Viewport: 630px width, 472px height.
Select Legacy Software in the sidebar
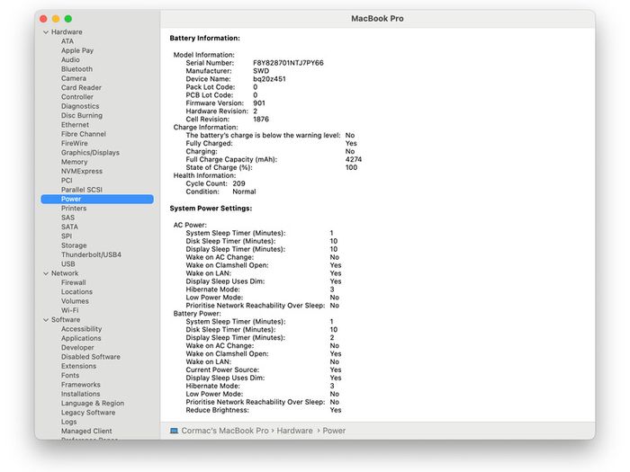88,413
